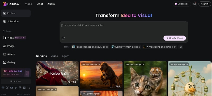Switch to the Agent tab

(x=65, y=56)
